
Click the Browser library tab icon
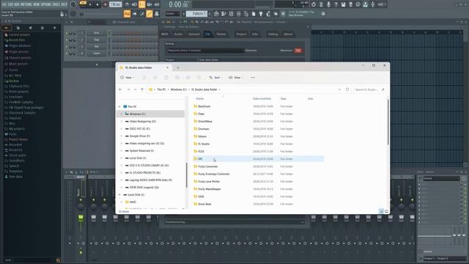pyautogui.click(x=43, y=28)
